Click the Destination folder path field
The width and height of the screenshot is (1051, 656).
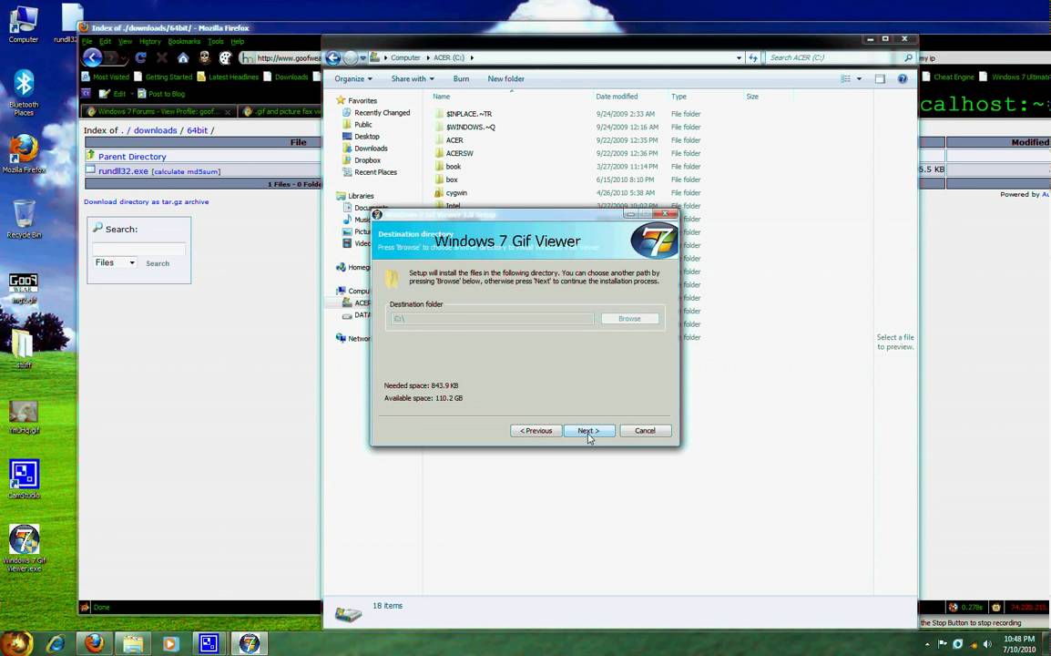pos(492,319)
